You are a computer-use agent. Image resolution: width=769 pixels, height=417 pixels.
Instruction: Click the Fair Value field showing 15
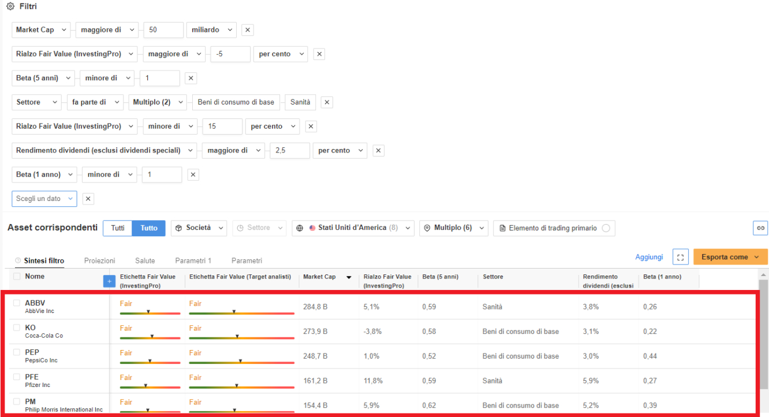click(x=222, y=126)
